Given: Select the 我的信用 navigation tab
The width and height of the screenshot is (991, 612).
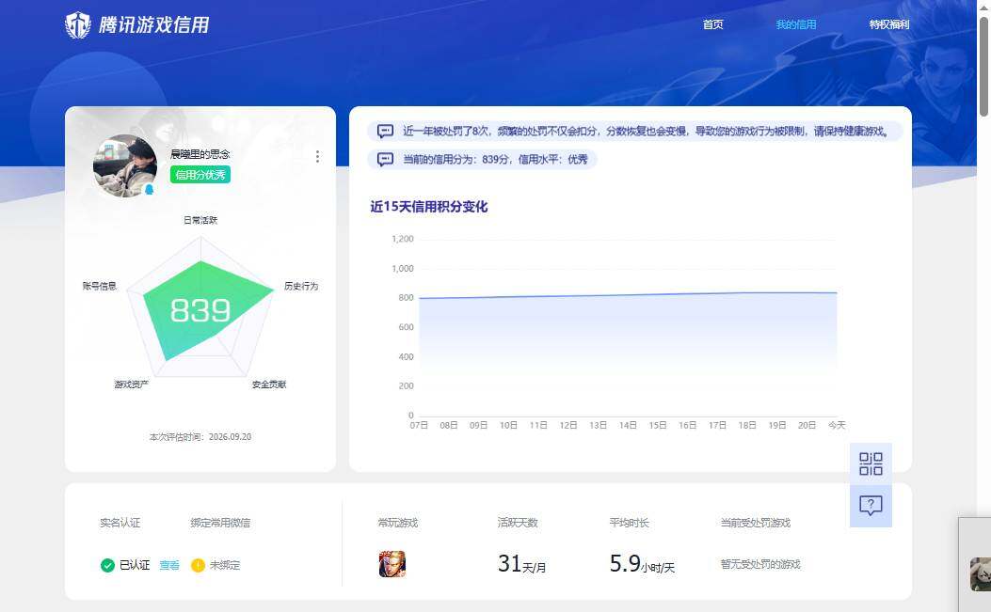Looking at the screenshot, I should (x=795, y=24).
